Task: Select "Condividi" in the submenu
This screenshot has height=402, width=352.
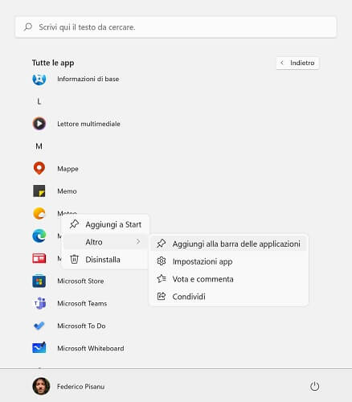Action: click(x=229, y=297)
